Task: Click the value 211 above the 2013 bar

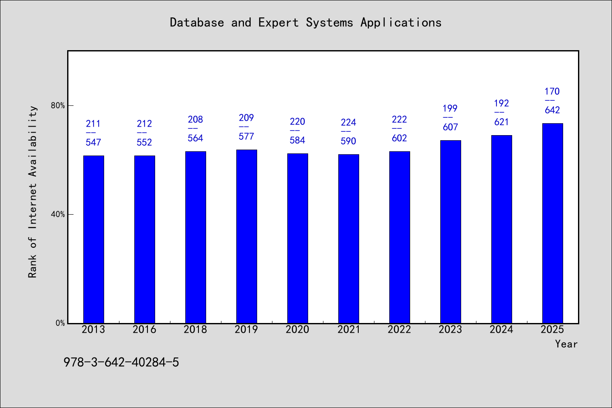Action: click(x=93, y=124)
